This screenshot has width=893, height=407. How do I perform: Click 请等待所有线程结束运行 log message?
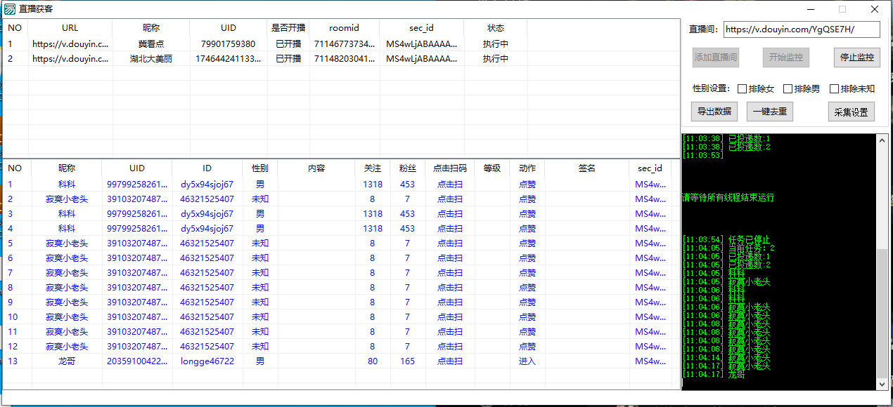tap(728, 198)
